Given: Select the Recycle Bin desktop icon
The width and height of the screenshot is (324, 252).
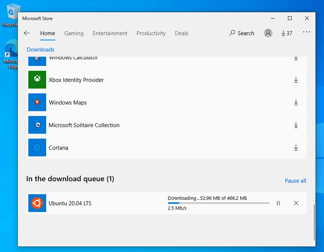Looking at the screenshot, I should point(11,15).
